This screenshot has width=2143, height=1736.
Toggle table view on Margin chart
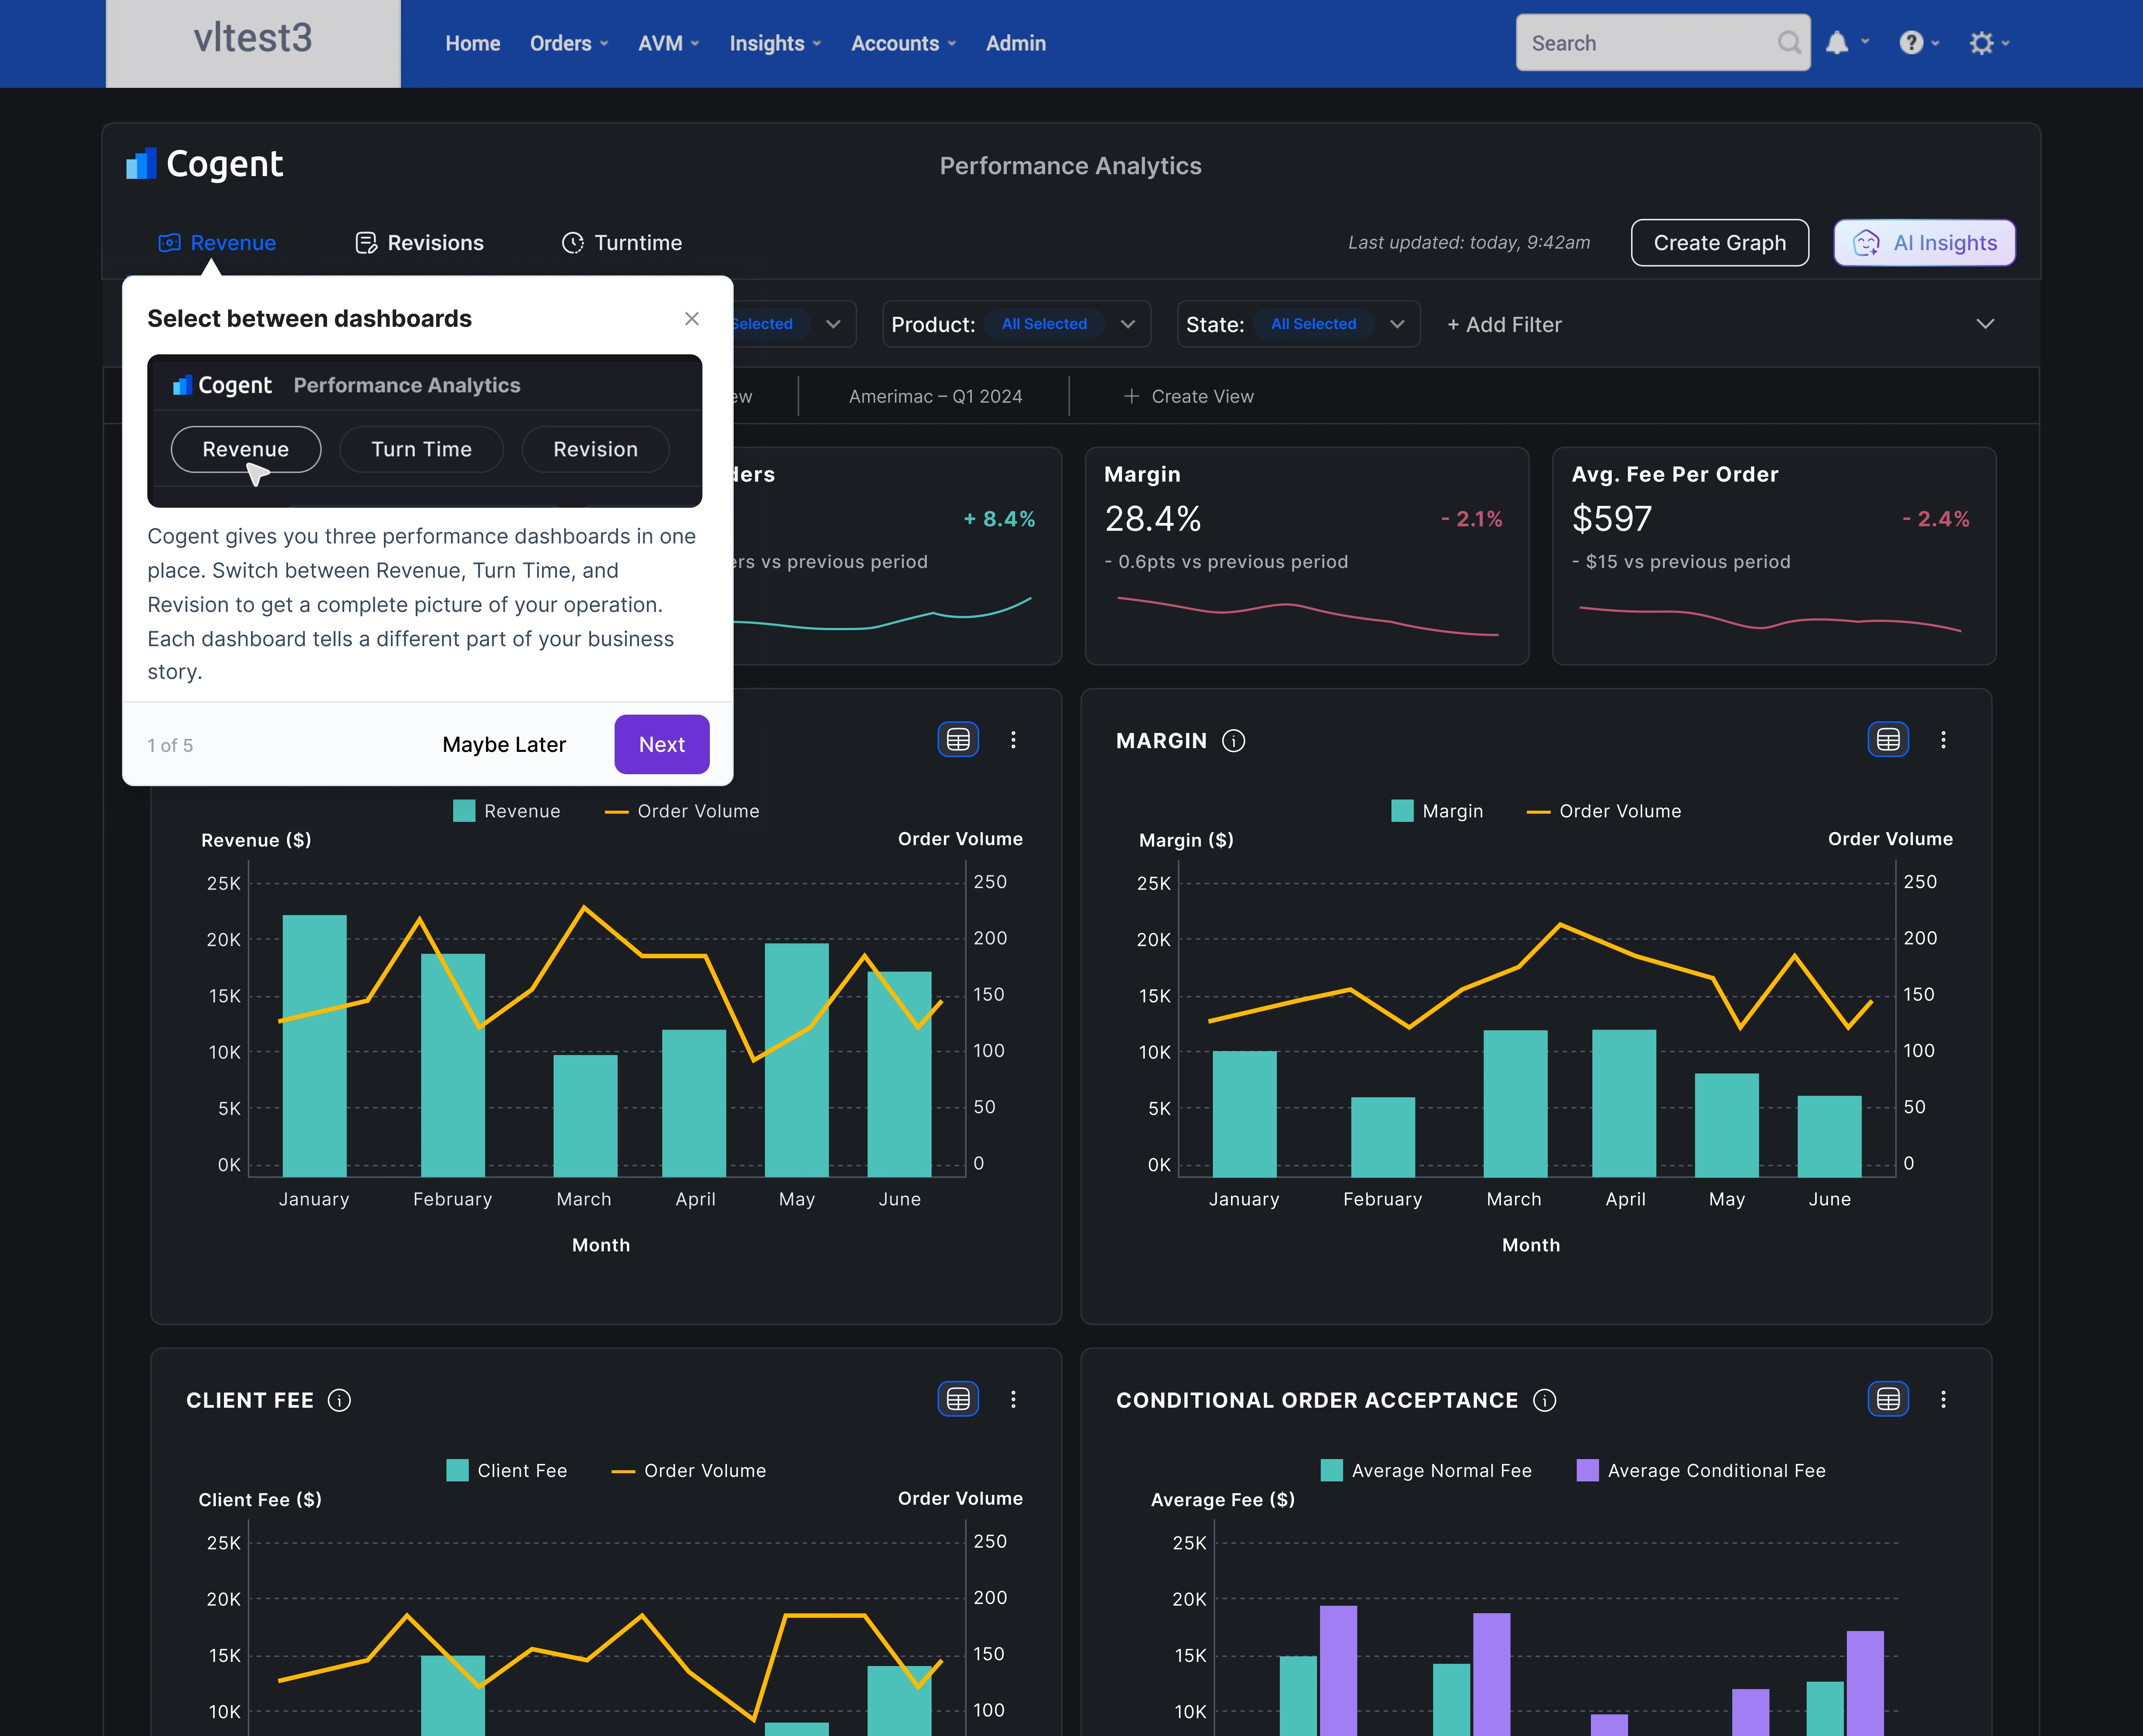click(1888, 740)
